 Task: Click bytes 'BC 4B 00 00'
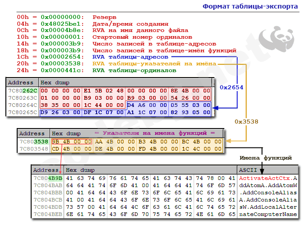coord(202,142)
